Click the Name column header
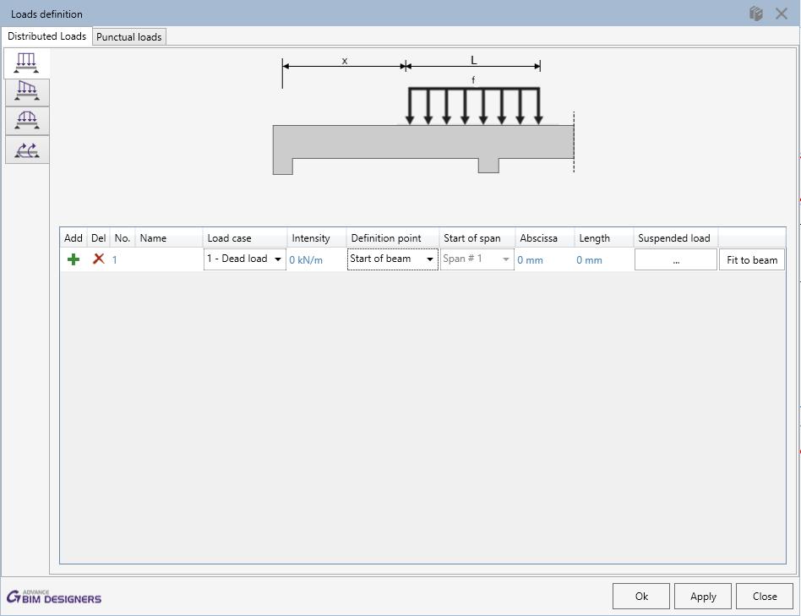The height and width of the screenshot is (616, 801). (x=169, y=238)
